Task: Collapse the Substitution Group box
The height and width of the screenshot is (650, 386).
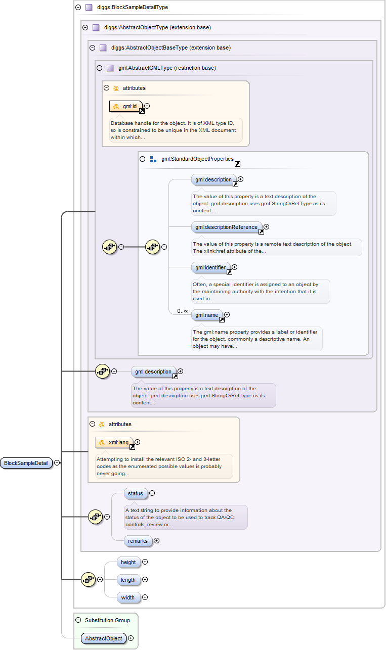Action: pos(78,620)
